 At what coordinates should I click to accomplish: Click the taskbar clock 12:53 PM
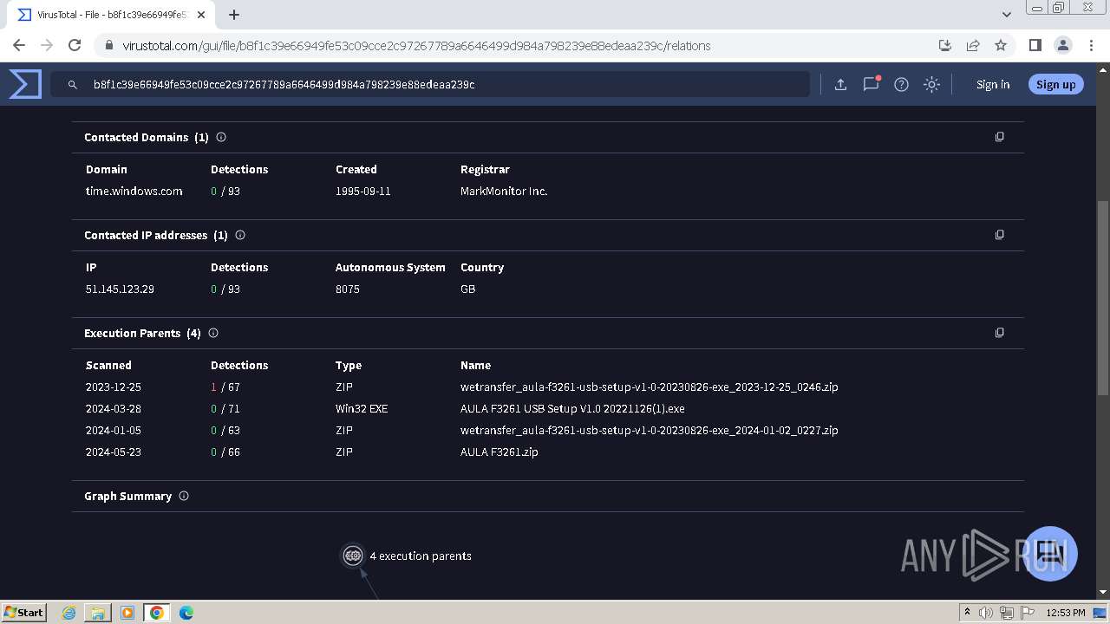[1066, 613]
